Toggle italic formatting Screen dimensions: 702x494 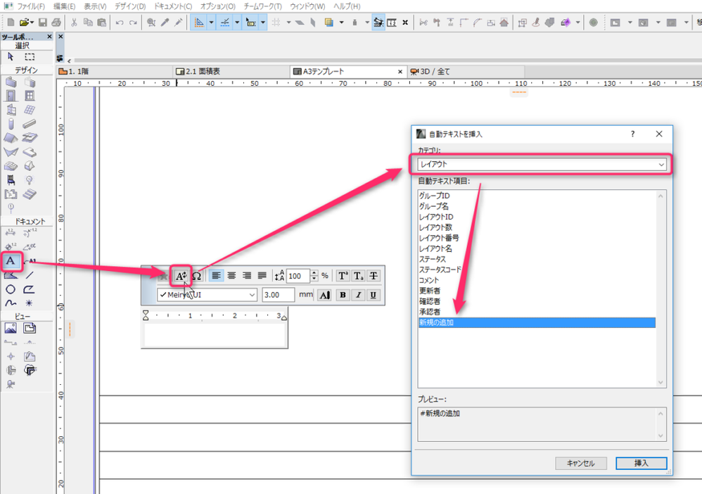point(358,295)
